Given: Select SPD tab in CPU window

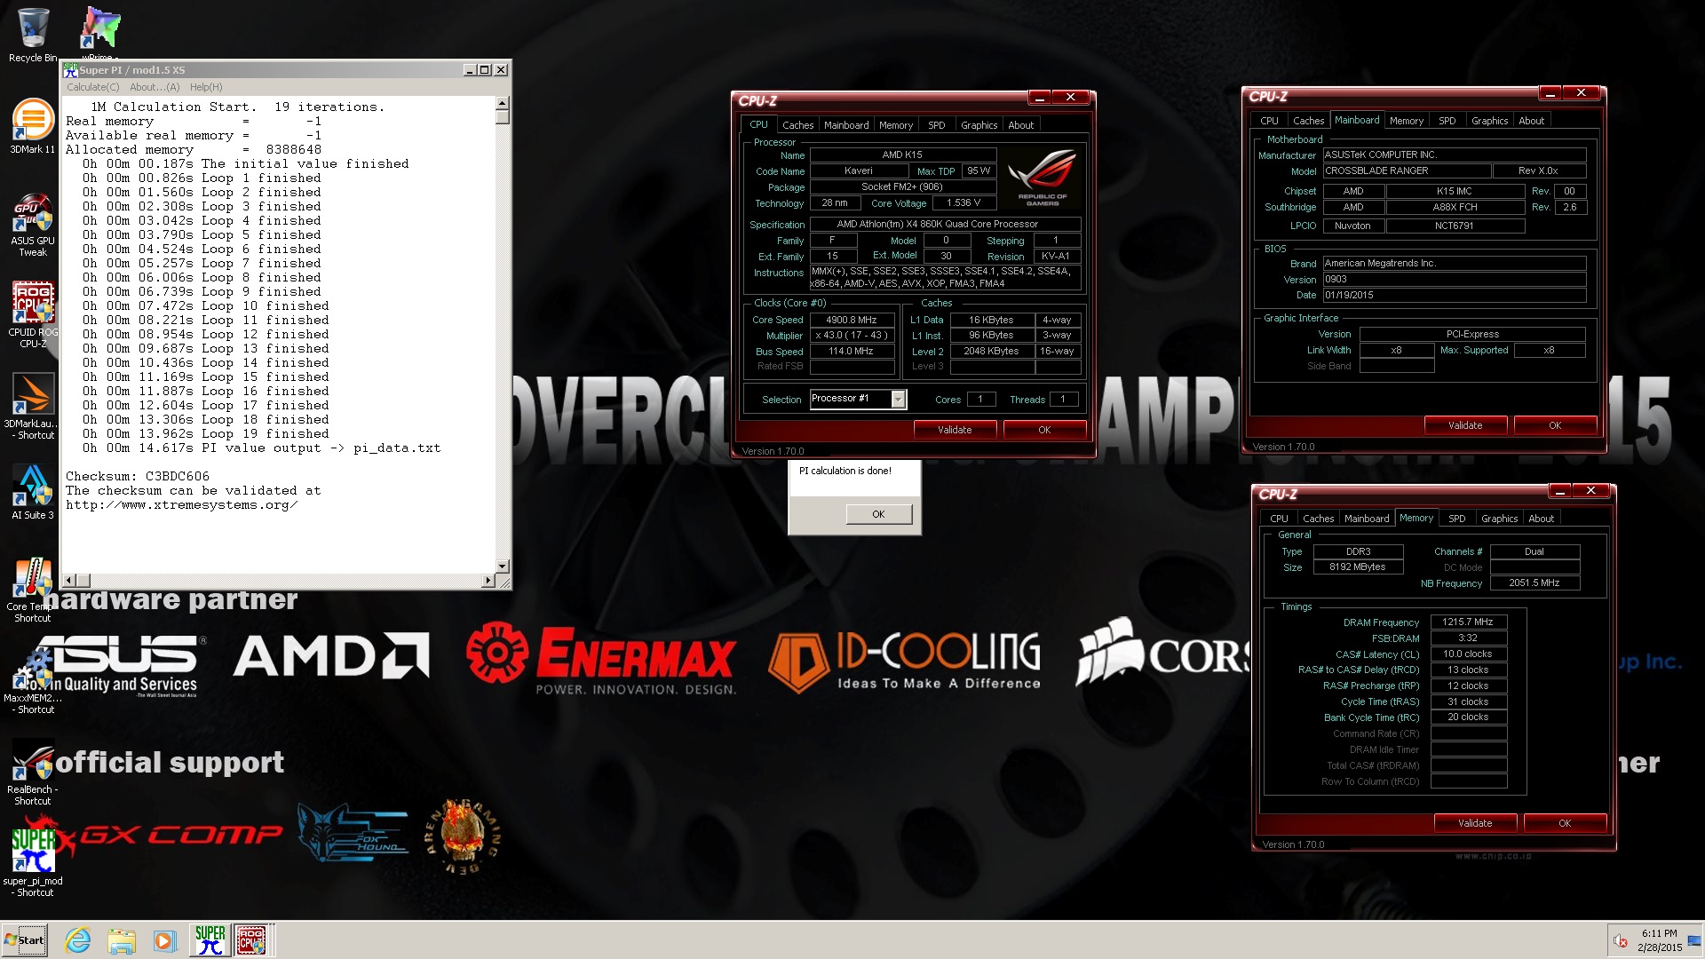Looking at the screenshot, I should (936, 125).
